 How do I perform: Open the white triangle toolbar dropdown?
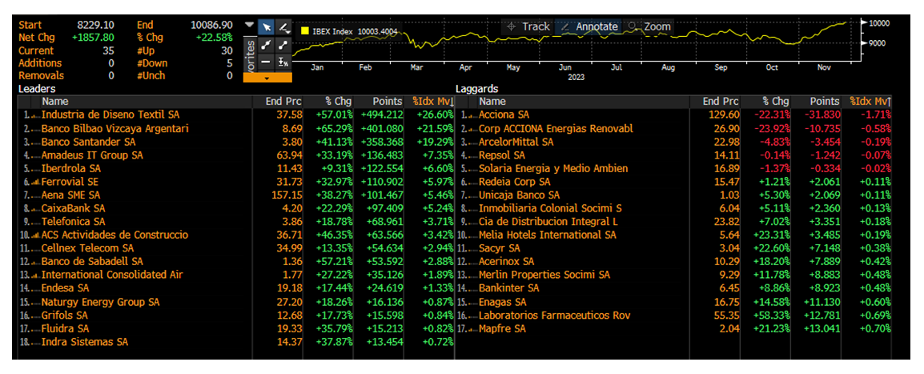pos(249,25)
